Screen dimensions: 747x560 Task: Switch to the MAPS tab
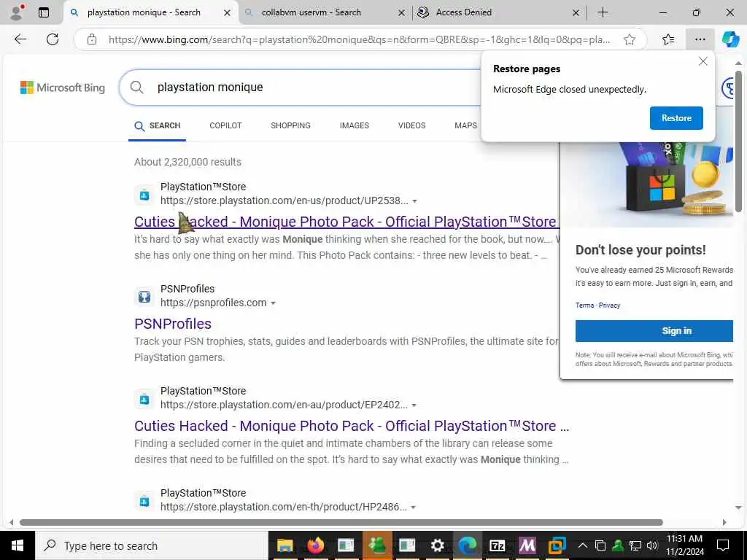465,125
